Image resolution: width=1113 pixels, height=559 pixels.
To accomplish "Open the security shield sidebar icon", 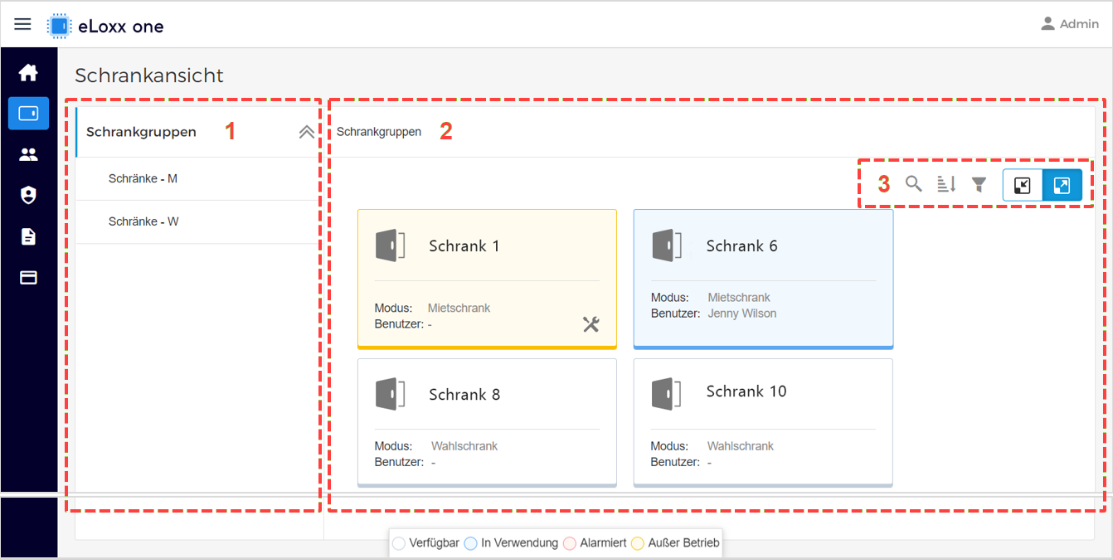I will (28, 196).
